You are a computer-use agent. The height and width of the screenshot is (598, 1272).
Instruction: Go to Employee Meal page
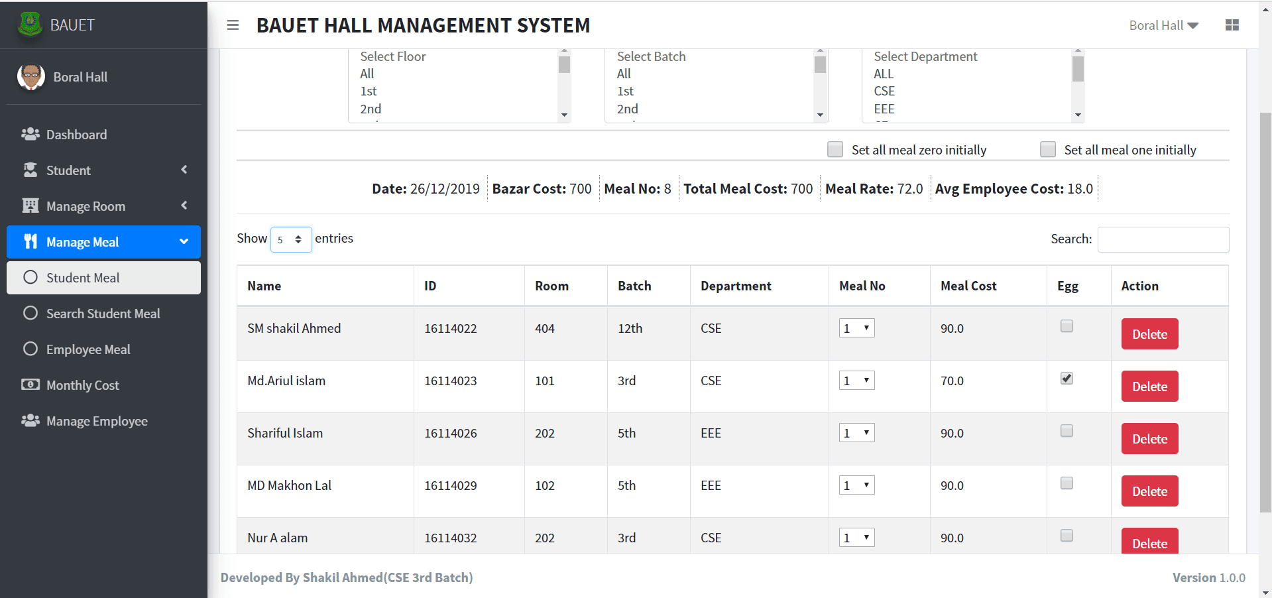[x=103, y=349]
